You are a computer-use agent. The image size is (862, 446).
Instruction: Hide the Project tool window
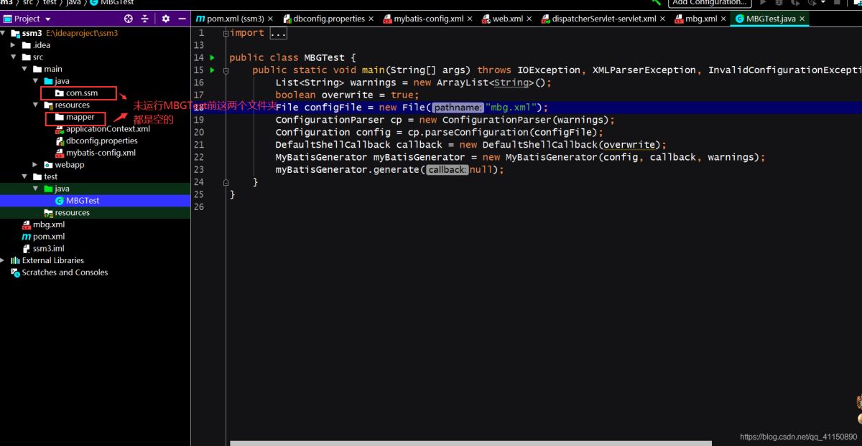click(182, 19)
